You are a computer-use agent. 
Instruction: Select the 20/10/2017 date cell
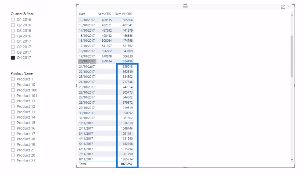[x=87, y=61]
